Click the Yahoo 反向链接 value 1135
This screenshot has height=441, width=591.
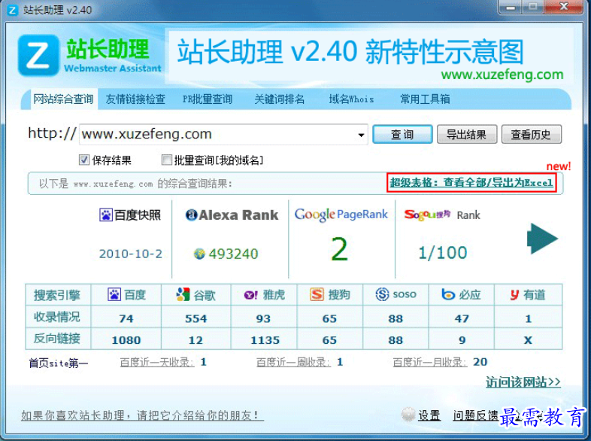pyautogui.click(x=265, y=340)
